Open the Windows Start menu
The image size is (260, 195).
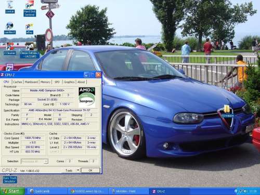click(x=12, y=191)
